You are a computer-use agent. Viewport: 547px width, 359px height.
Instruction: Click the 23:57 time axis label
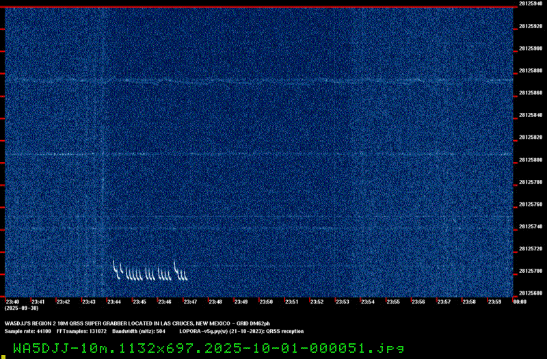[444, 302]
